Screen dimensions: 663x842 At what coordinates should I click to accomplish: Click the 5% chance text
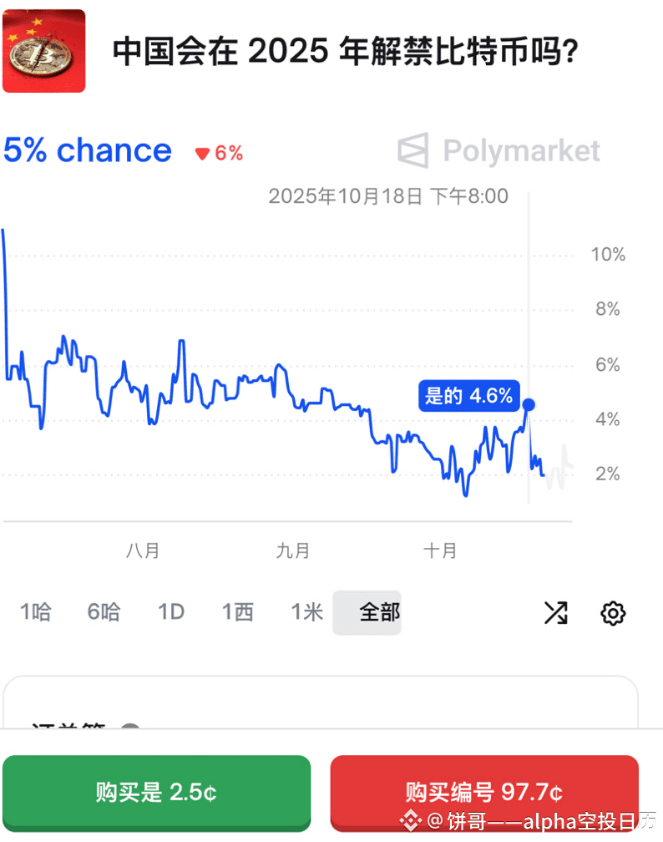coord(88,151)
